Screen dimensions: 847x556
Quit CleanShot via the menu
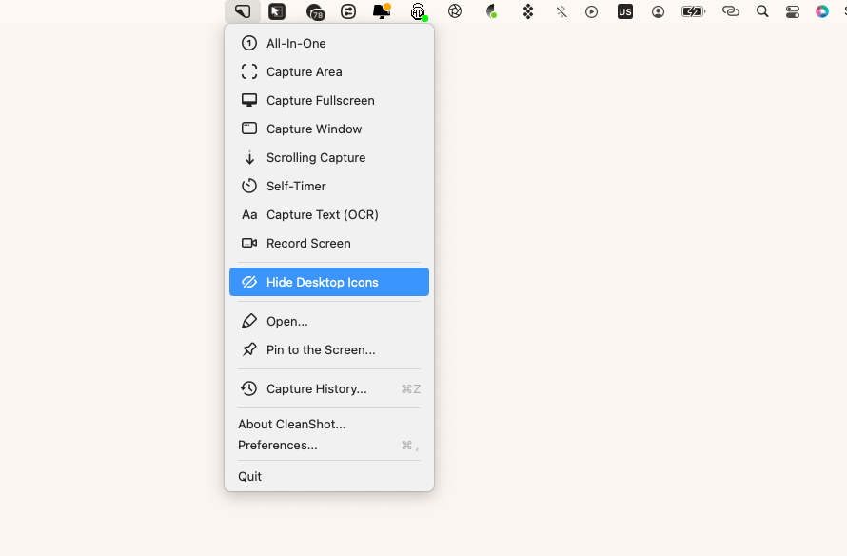pos(249,476)
